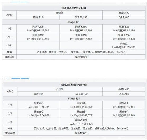Select the 混沌之爪&枯淡勾玉狩猎 table header
The width and height of the screenshot is (147, 140).
(x=74, y=85)
